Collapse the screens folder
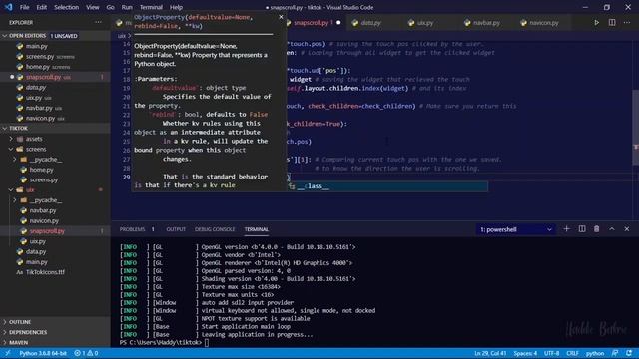 (36, 149)
